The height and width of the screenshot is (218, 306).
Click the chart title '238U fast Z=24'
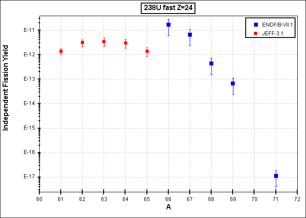pos(168,9)
